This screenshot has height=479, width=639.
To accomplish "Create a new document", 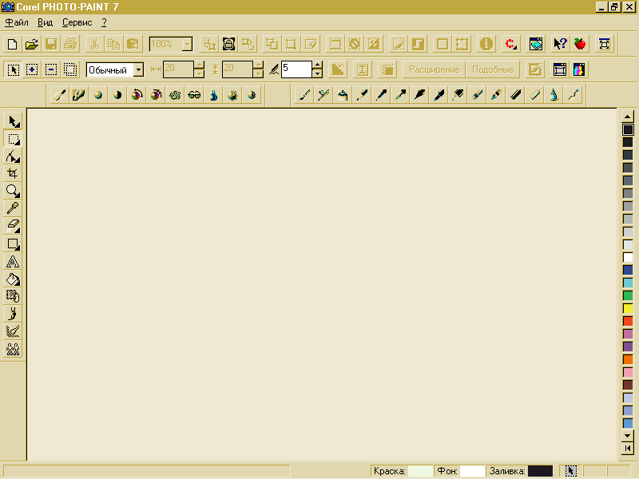I will click(x=13, y=44).
